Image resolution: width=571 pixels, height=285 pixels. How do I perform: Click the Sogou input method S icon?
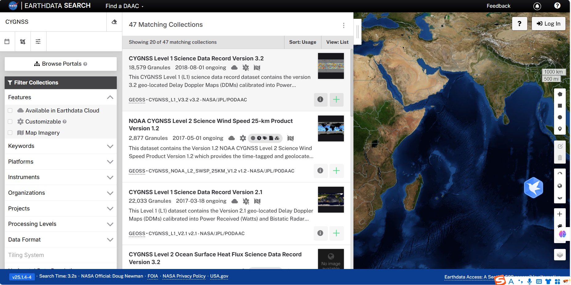(500, 280)
